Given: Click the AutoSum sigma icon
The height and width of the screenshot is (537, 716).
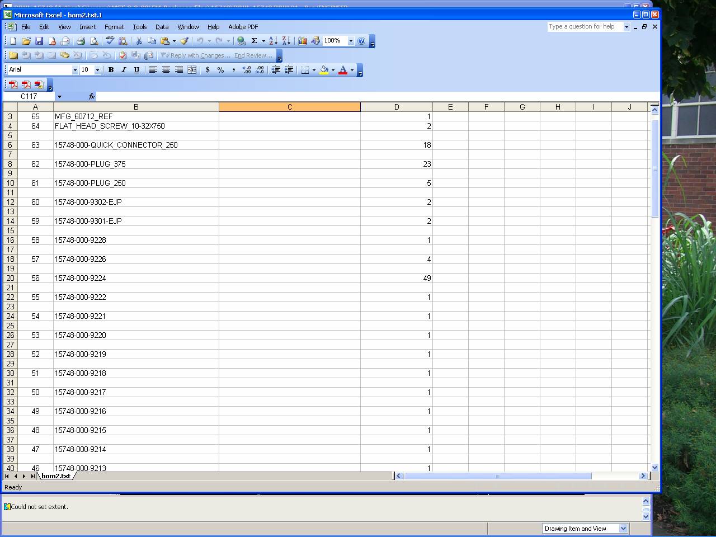Looking at the screenshot, I should 254,41.
